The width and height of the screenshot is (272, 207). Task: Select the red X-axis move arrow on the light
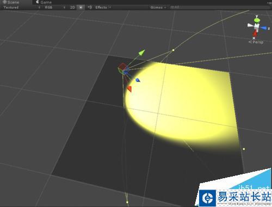129,89
